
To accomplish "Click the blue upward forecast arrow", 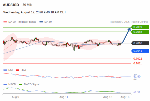I will click(x=126, y=35).
